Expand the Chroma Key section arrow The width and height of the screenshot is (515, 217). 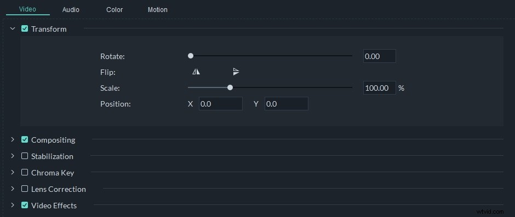coord(13,172)
